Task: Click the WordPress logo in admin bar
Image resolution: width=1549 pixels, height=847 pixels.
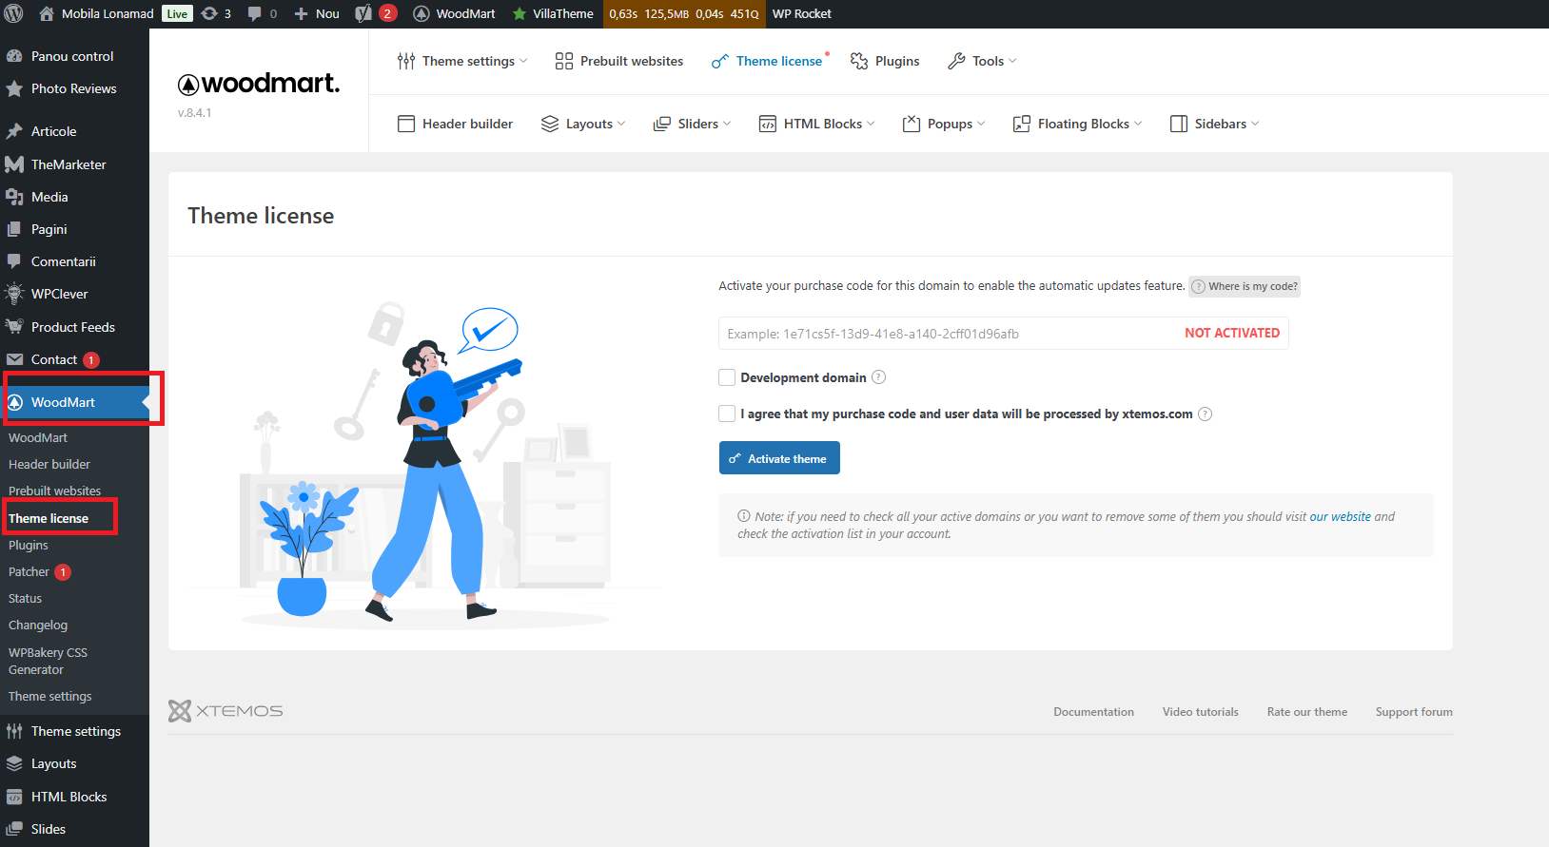Action: click(13, 13)
